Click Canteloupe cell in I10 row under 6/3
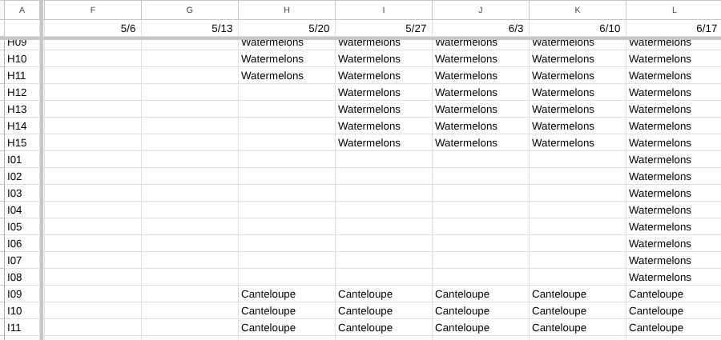The width and height of the screenshot is (721, 340). pos(481,311)
